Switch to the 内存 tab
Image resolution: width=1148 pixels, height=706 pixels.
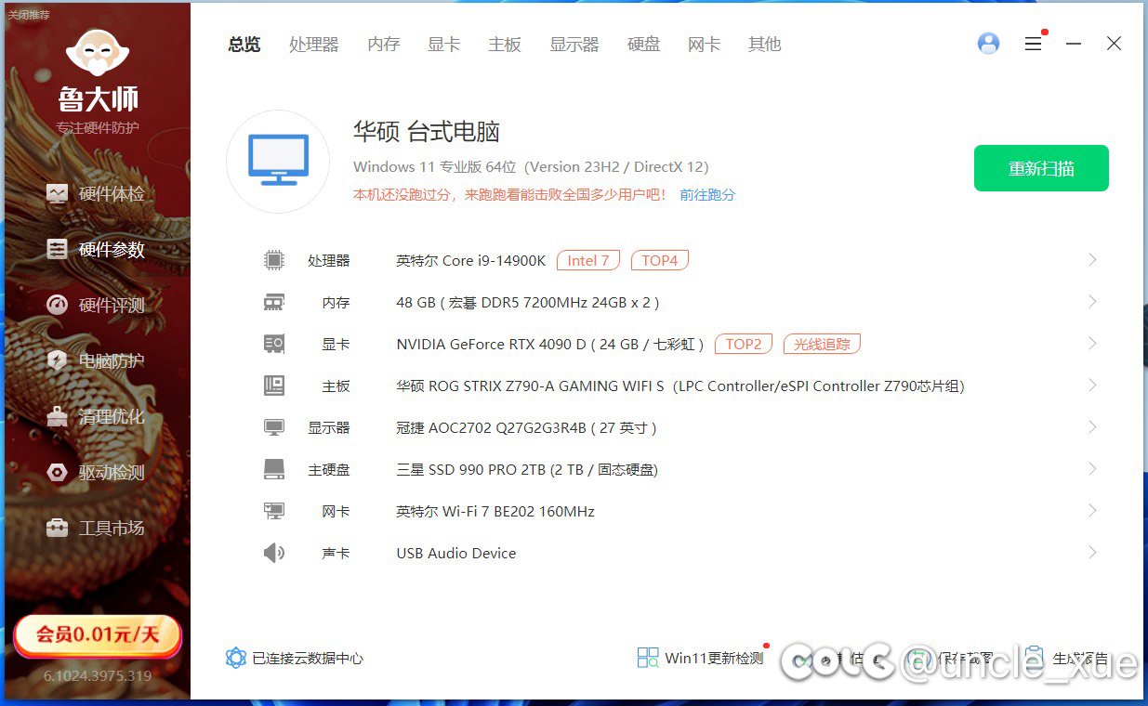pos(384,45)
